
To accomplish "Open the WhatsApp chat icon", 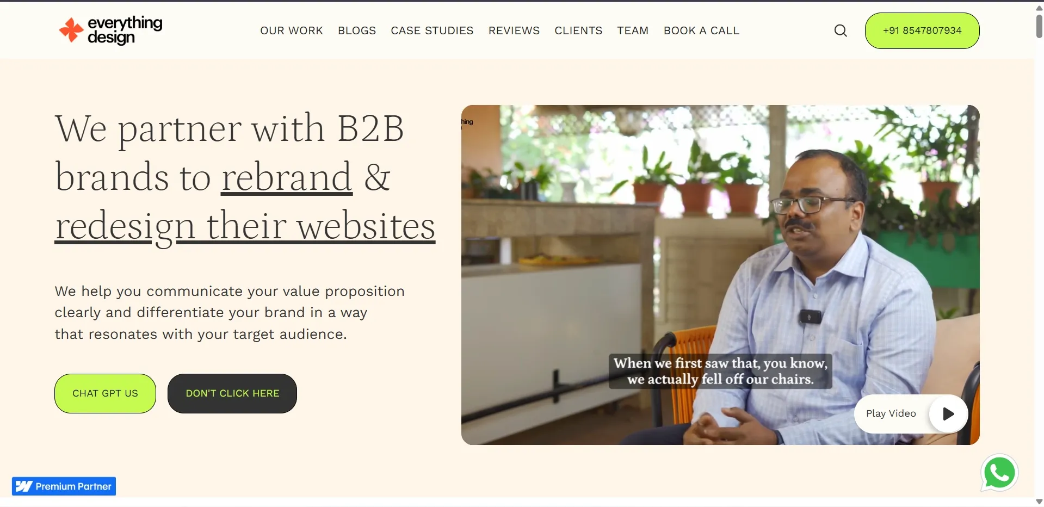I will [x=999, y=473].
